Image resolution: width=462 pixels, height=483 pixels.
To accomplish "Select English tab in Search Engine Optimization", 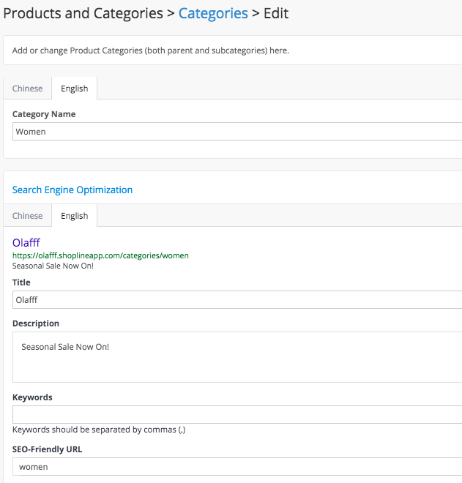I will point(74,216).
